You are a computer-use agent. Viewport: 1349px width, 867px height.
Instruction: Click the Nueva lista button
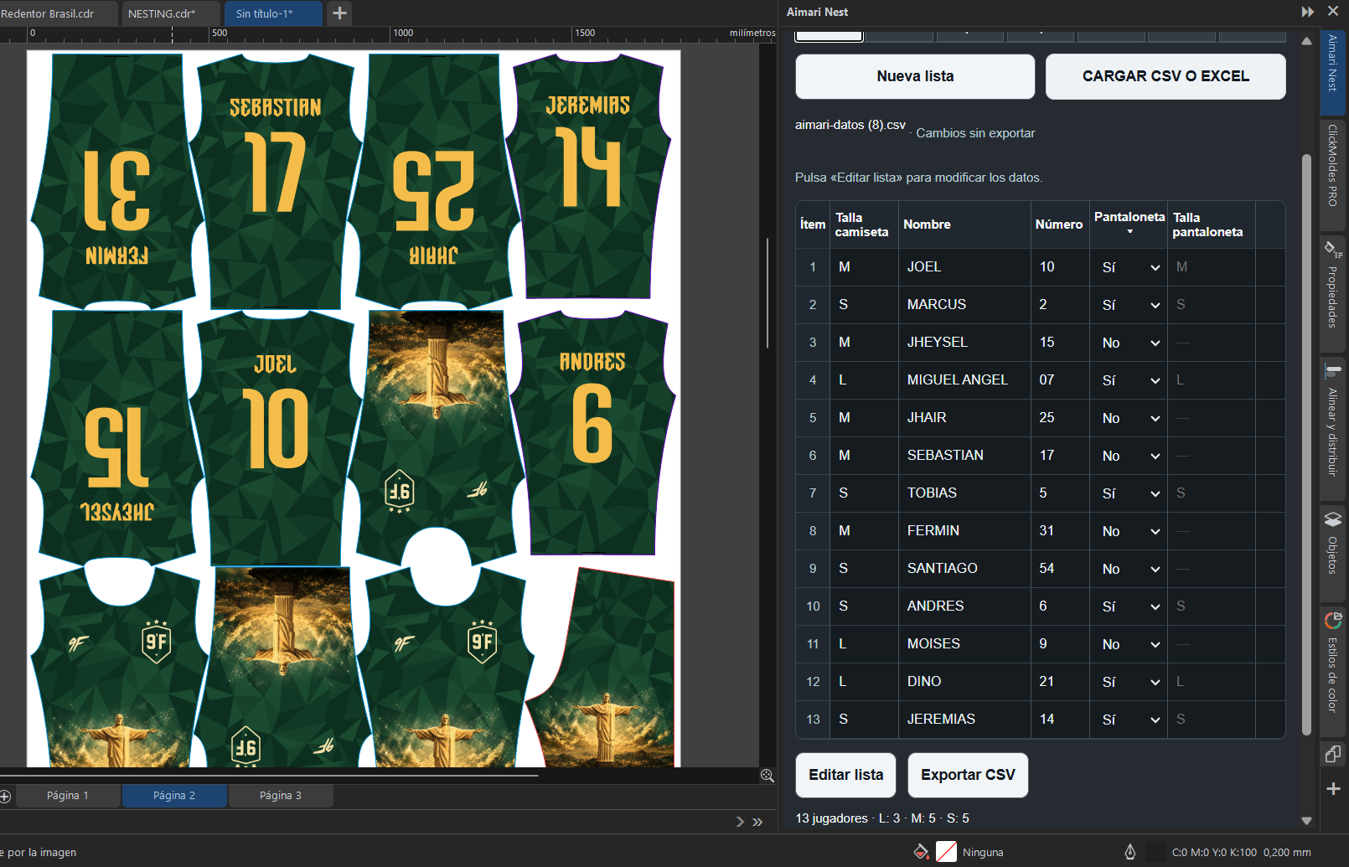click(915, 76)
